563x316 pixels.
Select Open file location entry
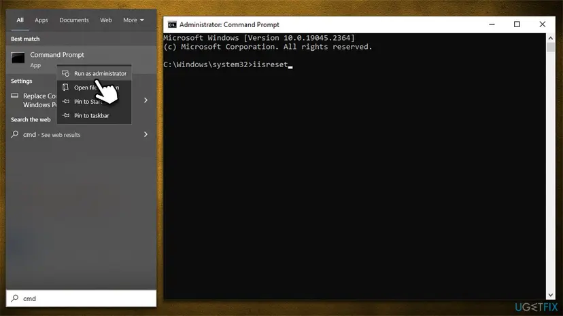(x=95, y=87)
